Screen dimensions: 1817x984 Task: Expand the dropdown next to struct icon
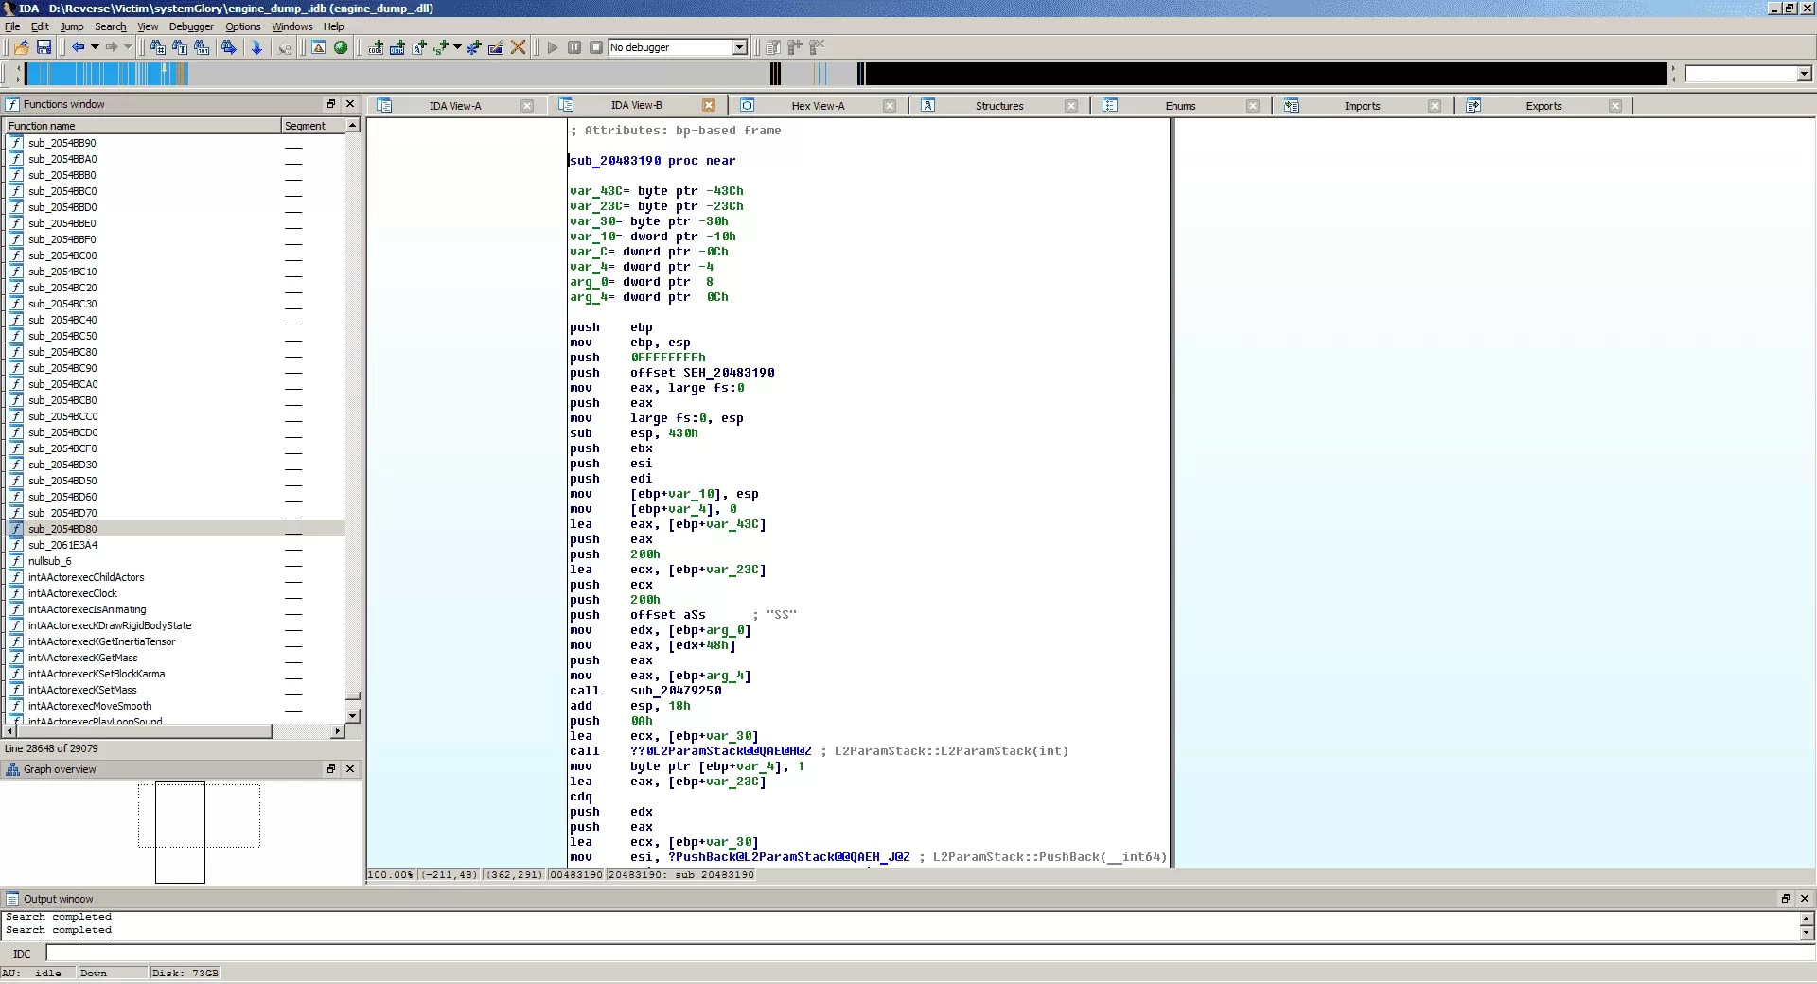tap(457, 47)
